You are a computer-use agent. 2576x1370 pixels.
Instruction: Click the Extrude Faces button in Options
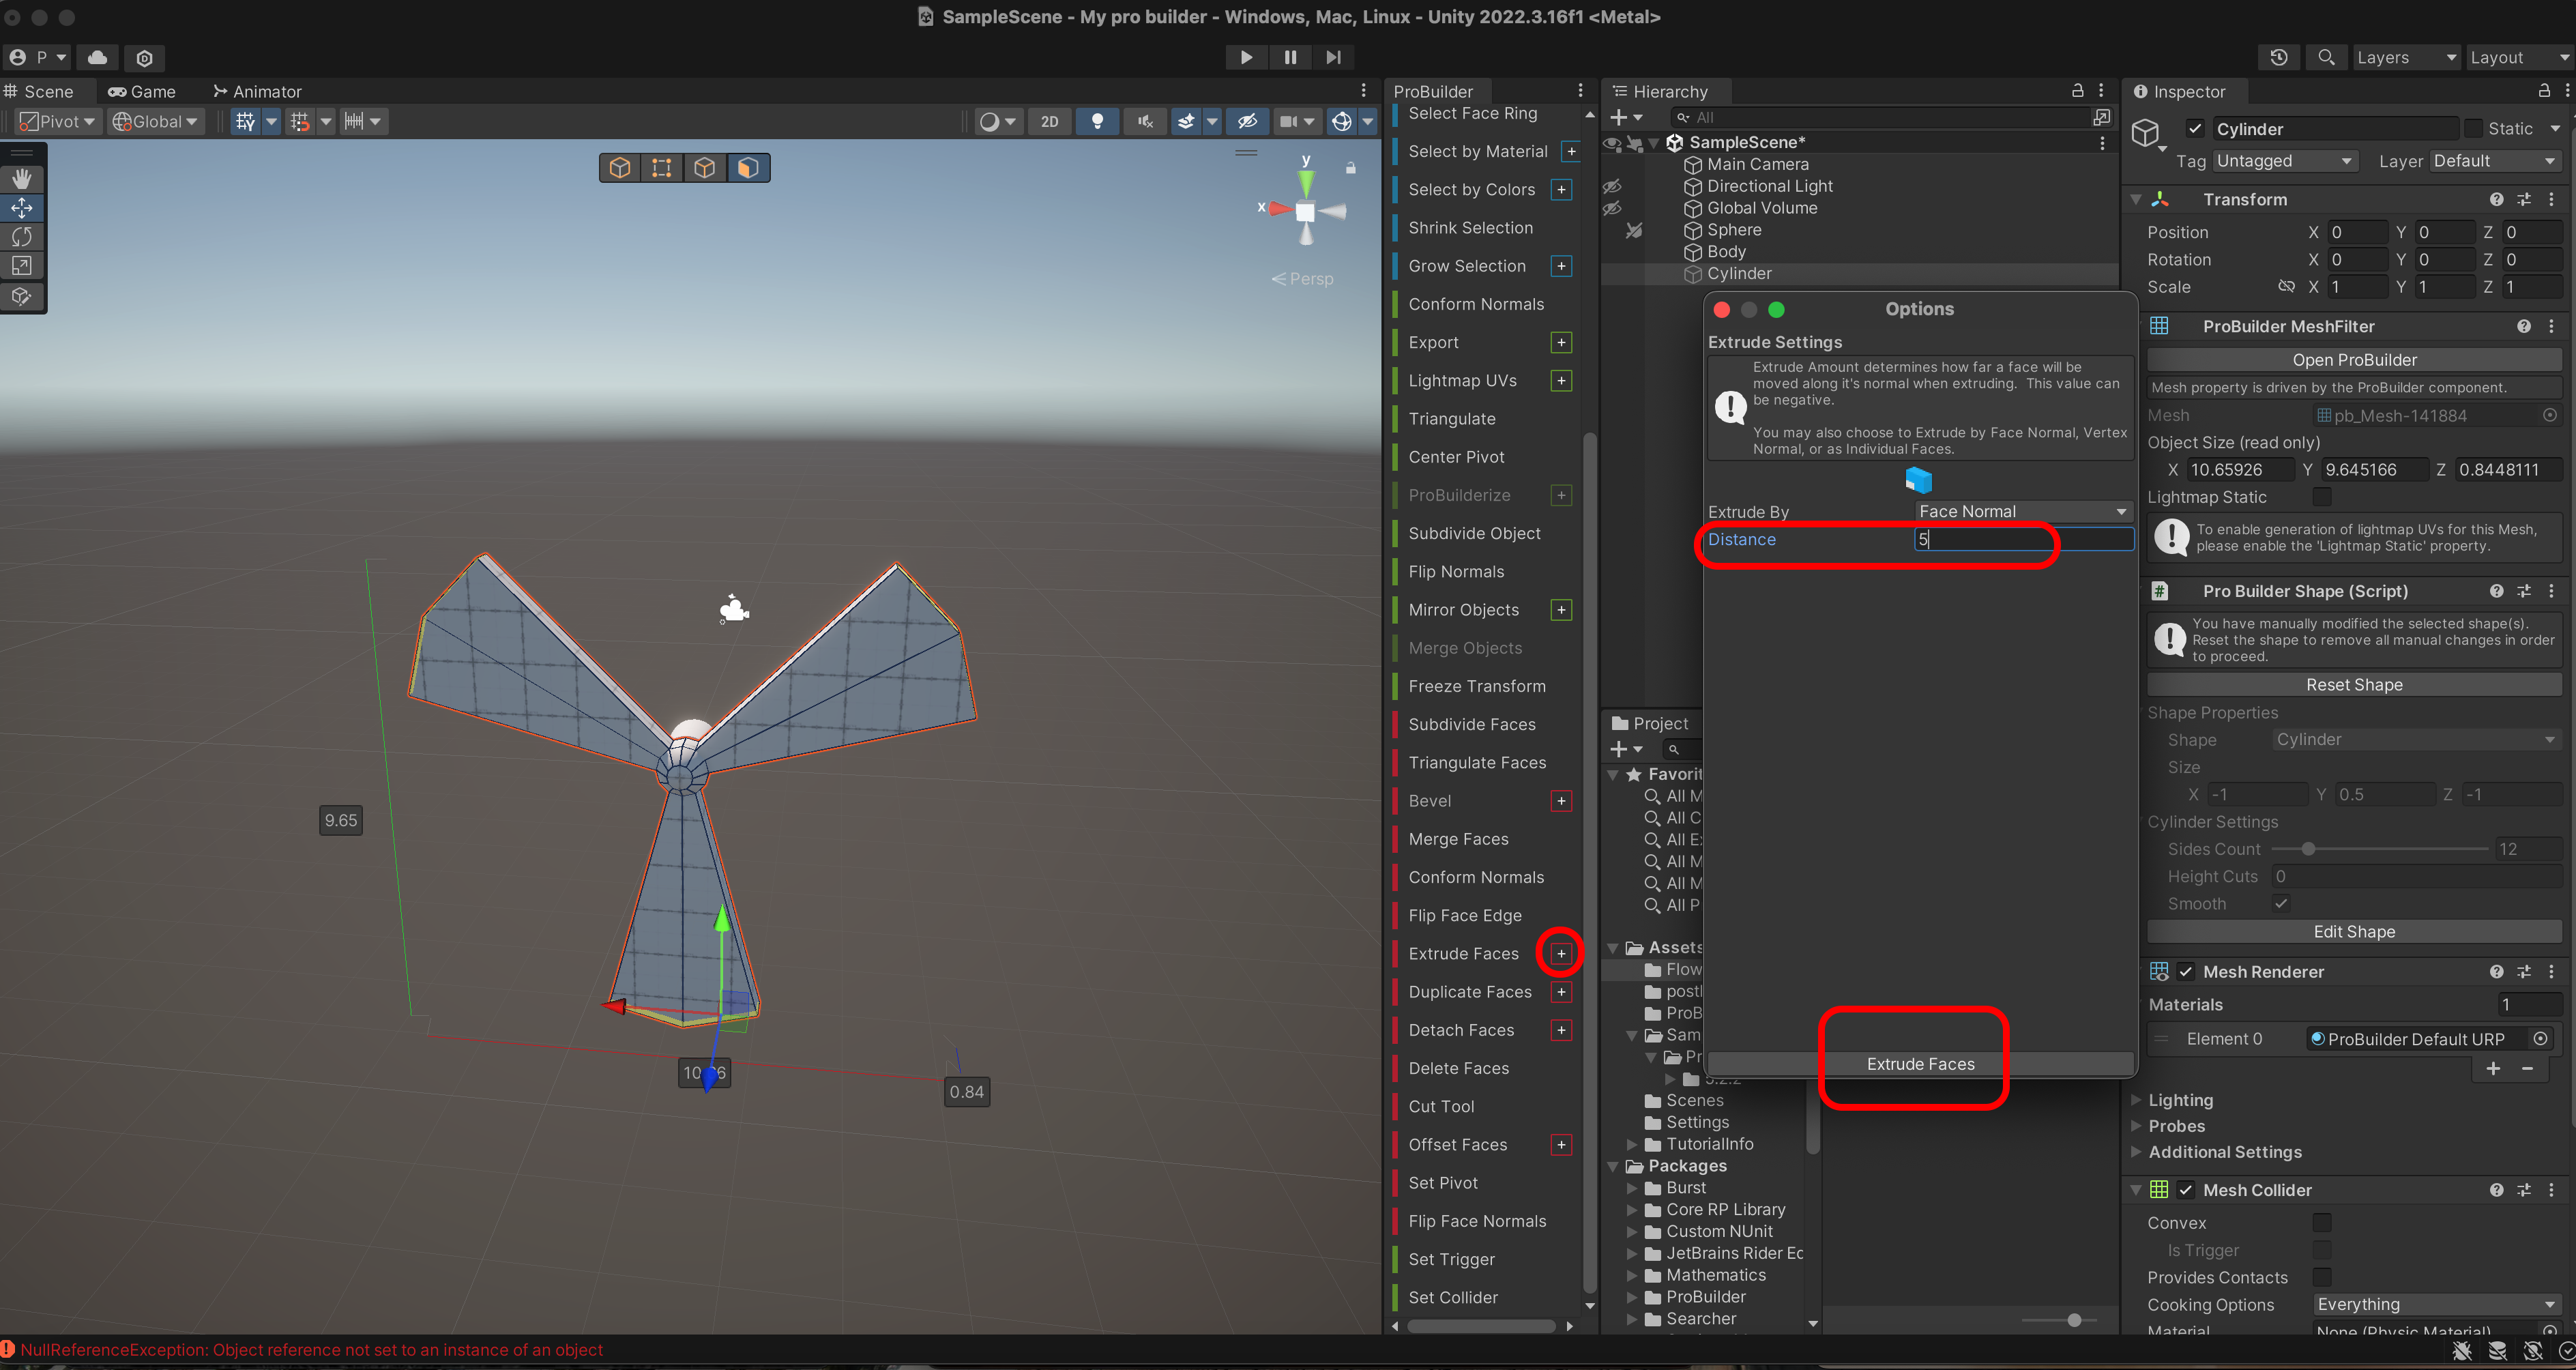[x=1919, y=1064]
